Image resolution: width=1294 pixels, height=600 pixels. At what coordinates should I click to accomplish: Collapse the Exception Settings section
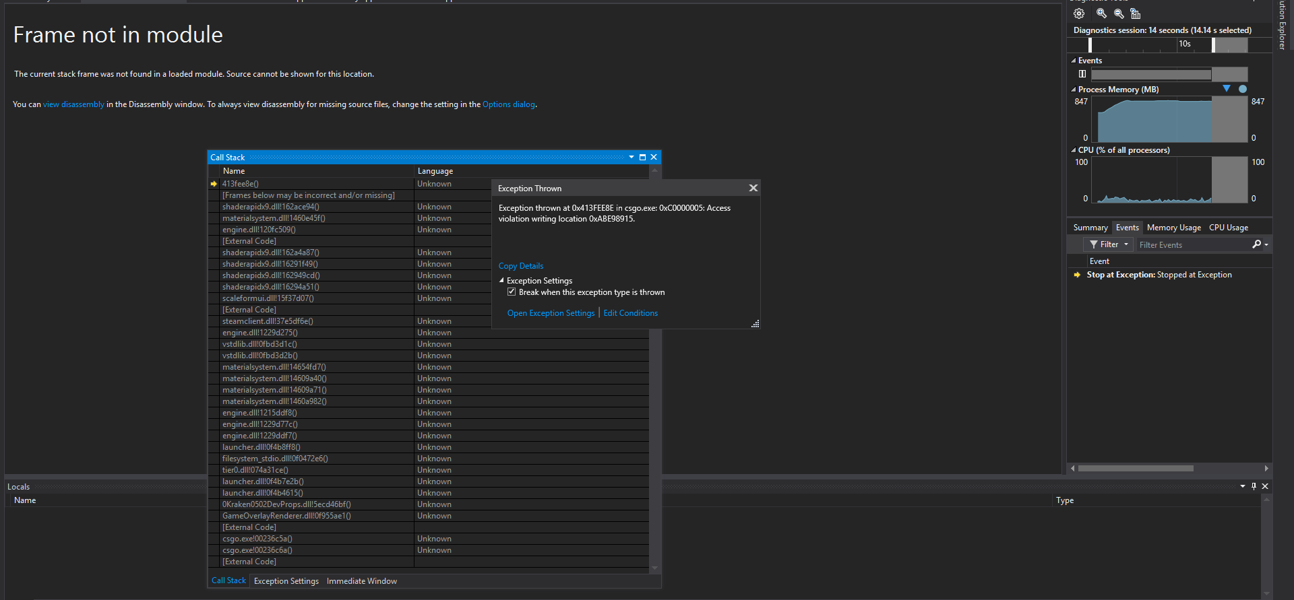(x=501, y=280)
